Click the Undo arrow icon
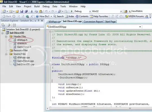 [x=46, y=11]
